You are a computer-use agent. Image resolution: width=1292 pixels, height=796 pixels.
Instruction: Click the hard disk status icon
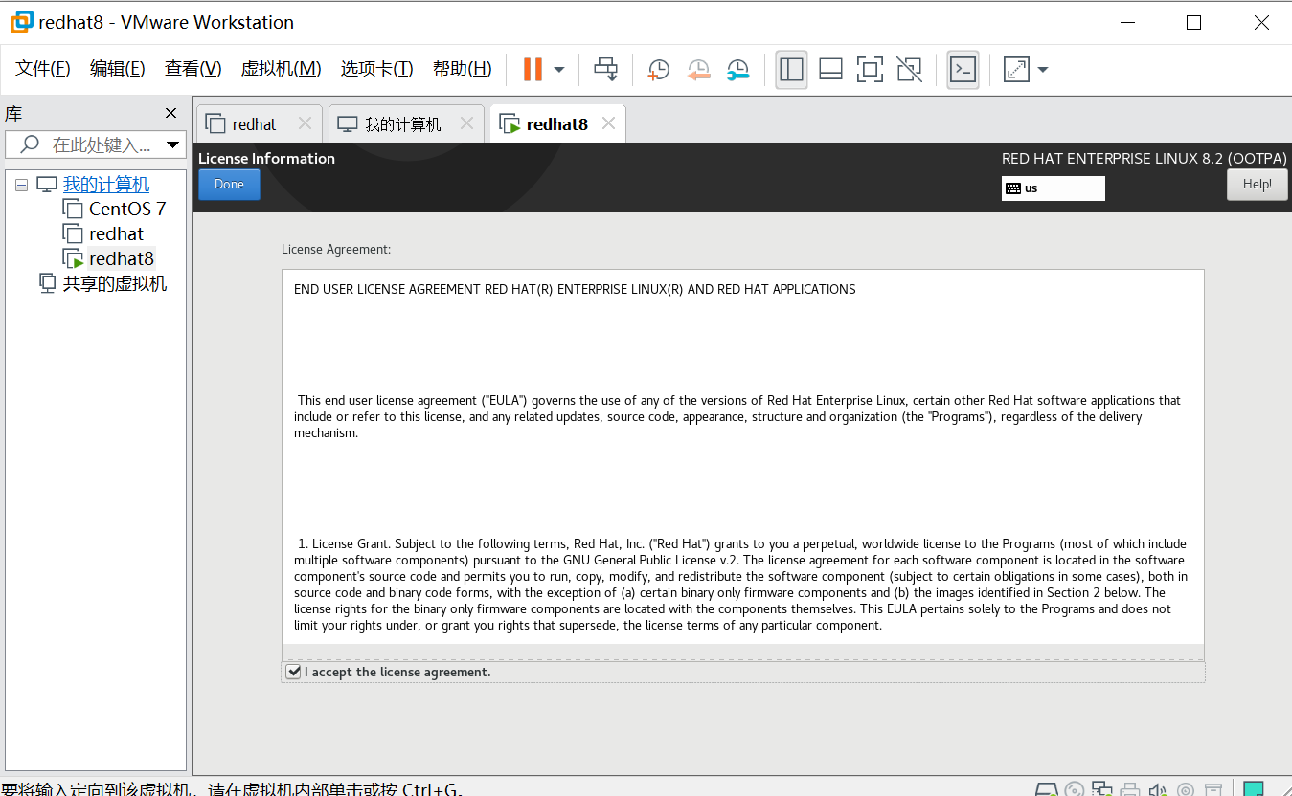pyautogui.click(x=1047, y=789)
